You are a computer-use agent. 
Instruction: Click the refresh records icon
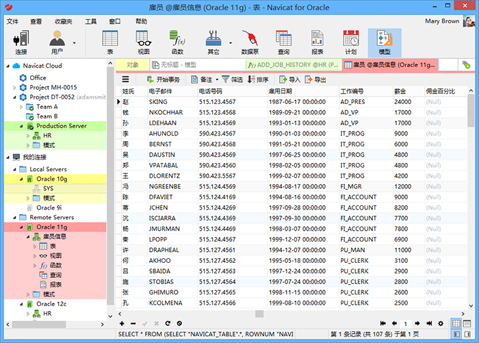pos(168,323)
